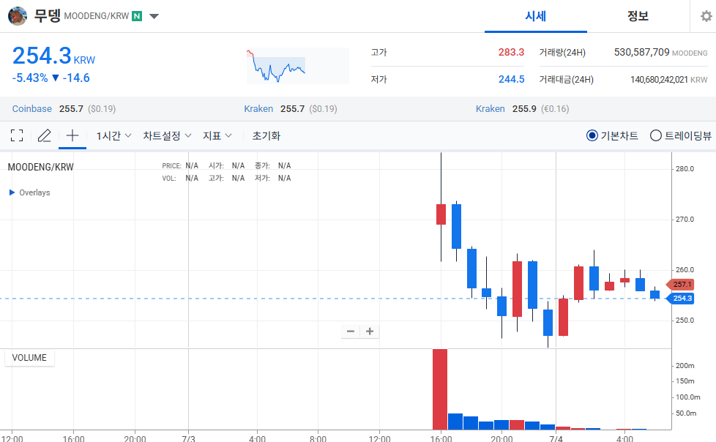Open the market pair dropdown arrow
Image resolution: width=716 pixels, height=442 pixels.
pos(154,16)
